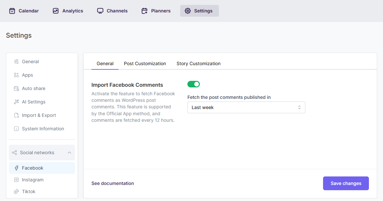Click the Social networks share icon
Image resolution: width=383 pixels, height=201 pixels.
click(x=14, y=153)
